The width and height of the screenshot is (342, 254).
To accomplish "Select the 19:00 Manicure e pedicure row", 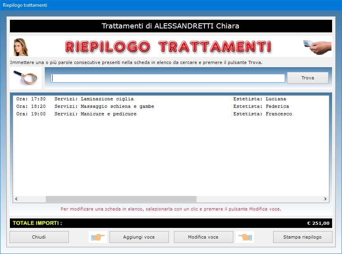I will coord(171,114).
